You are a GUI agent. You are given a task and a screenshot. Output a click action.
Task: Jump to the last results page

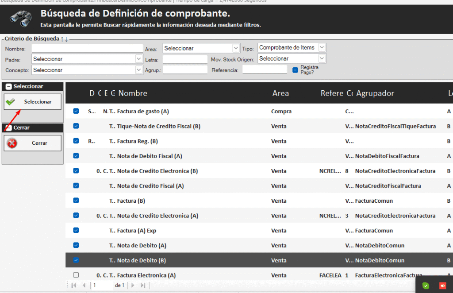tap(142, 285)
